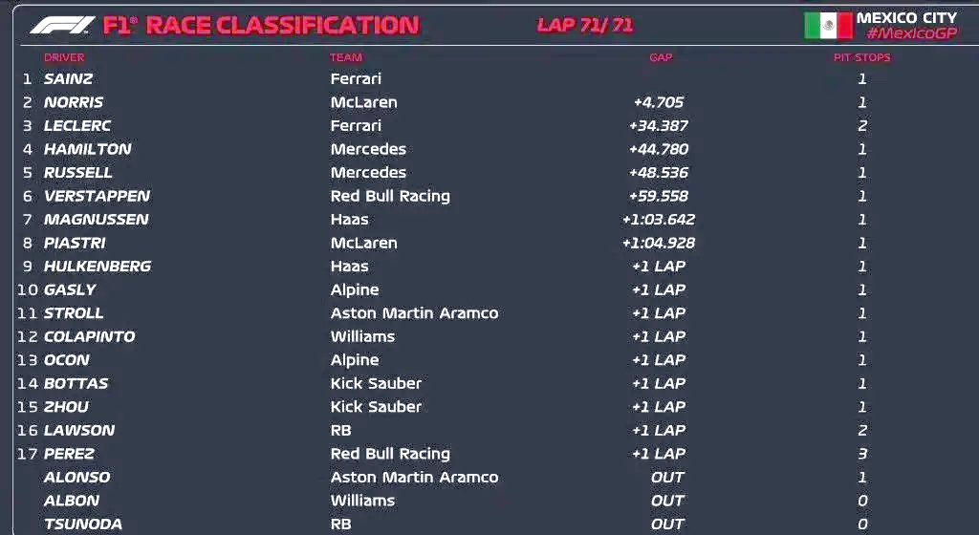Screen dimensions: 979x535
Task: Click the Mexico City location label
Action: click(906, 17)
